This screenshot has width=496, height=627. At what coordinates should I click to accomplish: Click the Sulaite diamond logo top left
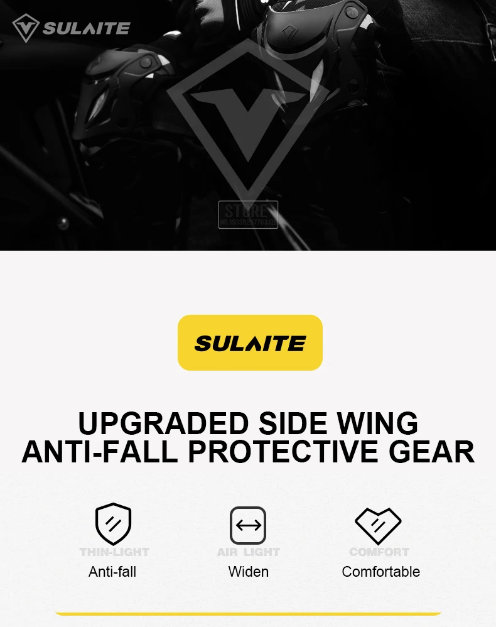26,28
